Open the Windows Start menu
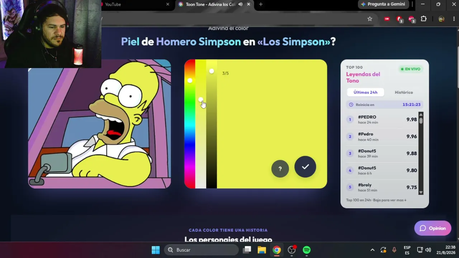This screenshot has height=258, width=459. (156, 250)
